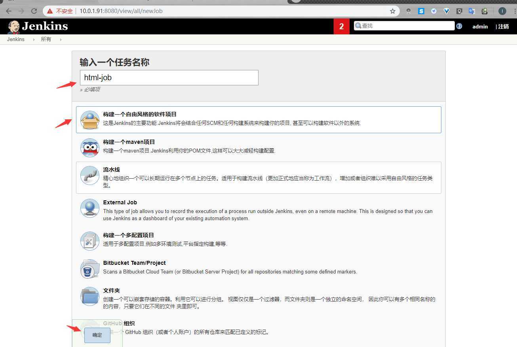The width and height of the screenshot is (517, 347).
Task: Choose the maven project owl icon
Action: [90, 147]
